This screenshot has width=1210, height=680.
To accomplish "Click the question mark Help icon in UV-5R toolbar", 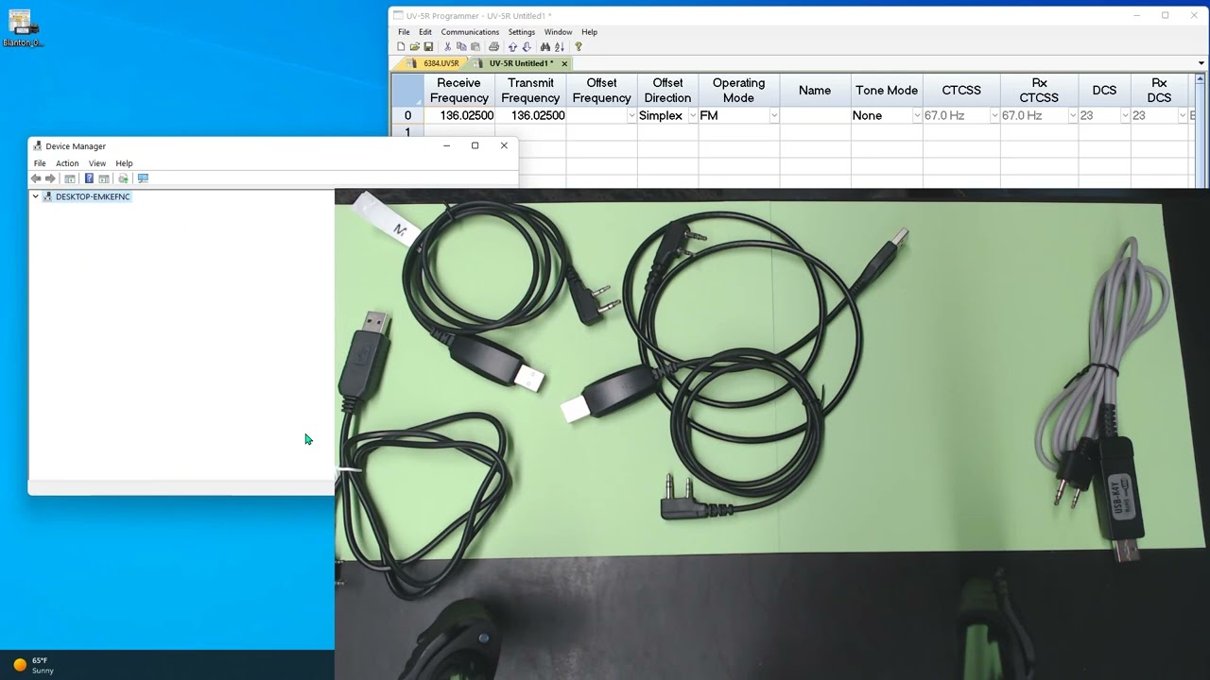I will tap(579, 46).
